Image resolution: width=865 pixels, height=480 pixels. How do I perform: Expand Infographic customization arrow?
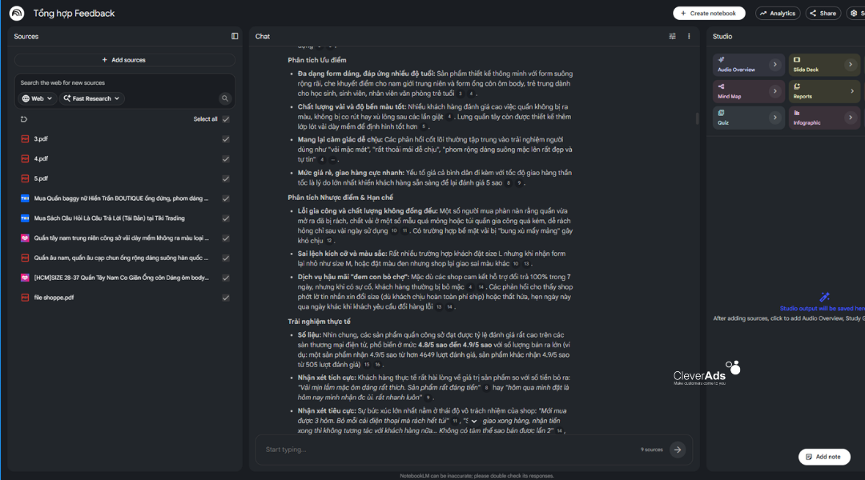[x=850, y=118]
